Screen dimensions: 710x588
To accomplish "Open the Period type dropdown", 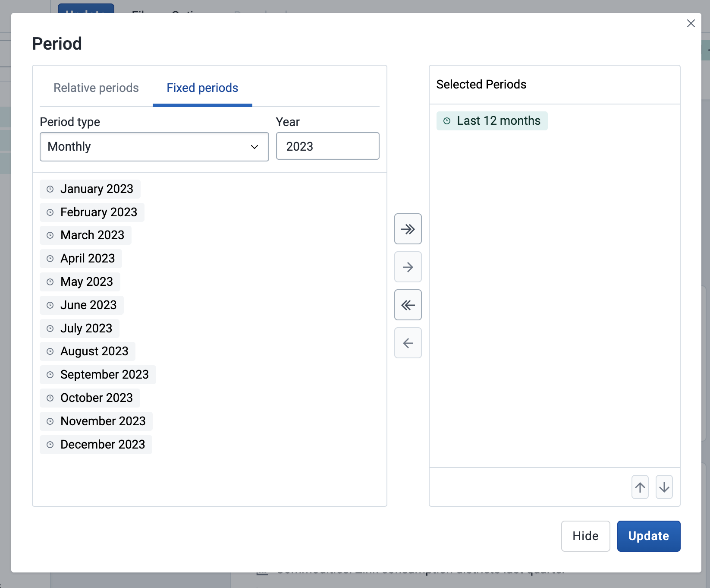I will (x=154, y=147).
